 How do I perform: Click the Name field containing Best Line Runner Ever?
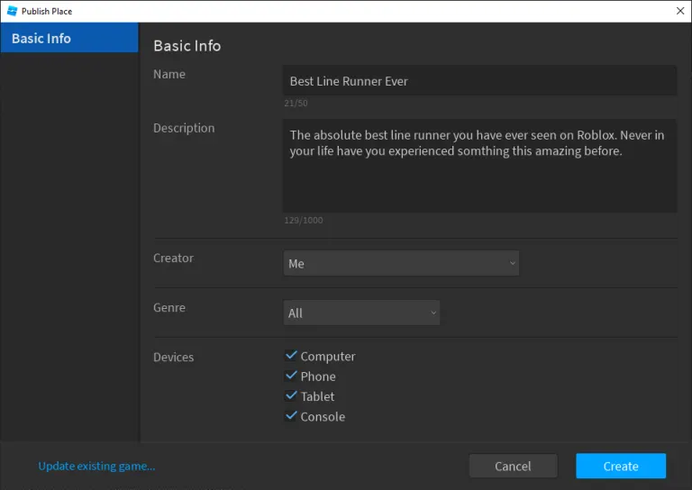(479, 81)
